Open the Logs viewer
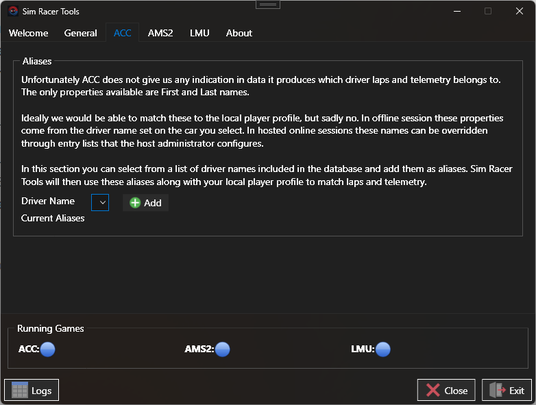536x405 pixels. coord(32,390)
